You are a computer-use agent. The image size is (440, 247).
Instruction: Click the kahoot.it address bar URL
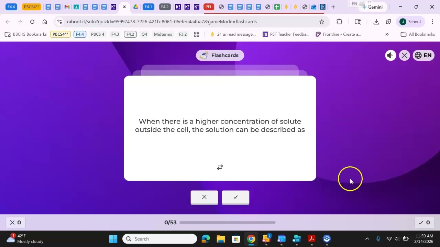(162, 22)
